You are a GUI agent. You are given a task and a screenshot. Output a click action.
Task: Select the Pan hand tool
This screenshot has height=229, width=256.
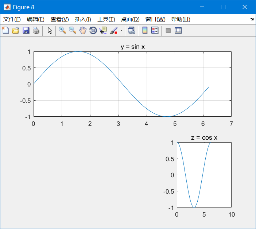pyautogui.click(x=83, y=30)
